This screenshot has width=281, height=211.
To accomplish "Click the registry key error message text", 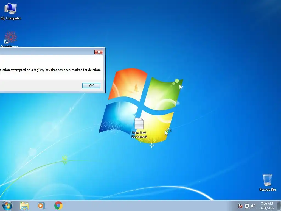I will click(x=50, y=70).
